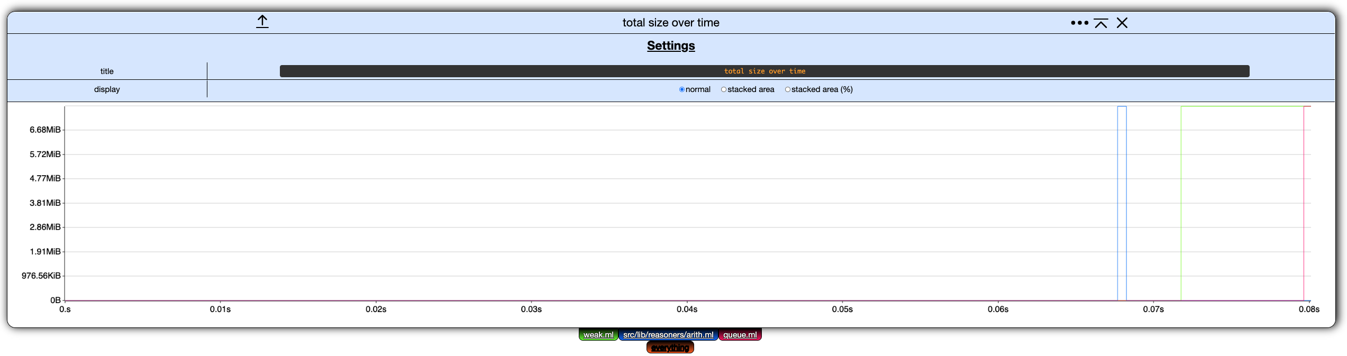The height and width of the screenshot is (356, 1347).
Task: Click the 0.08s x-axis tick label
Action: click(x=1309, y=309)
